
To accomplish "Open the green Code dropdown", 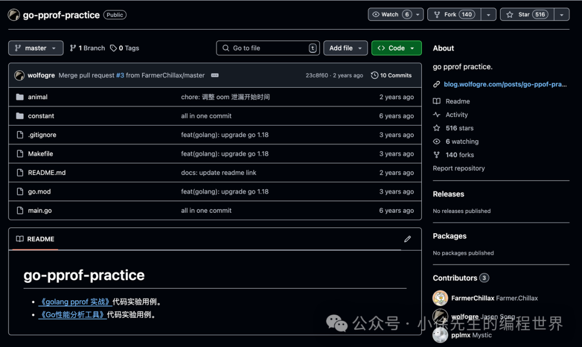I will tap(397, 48).
